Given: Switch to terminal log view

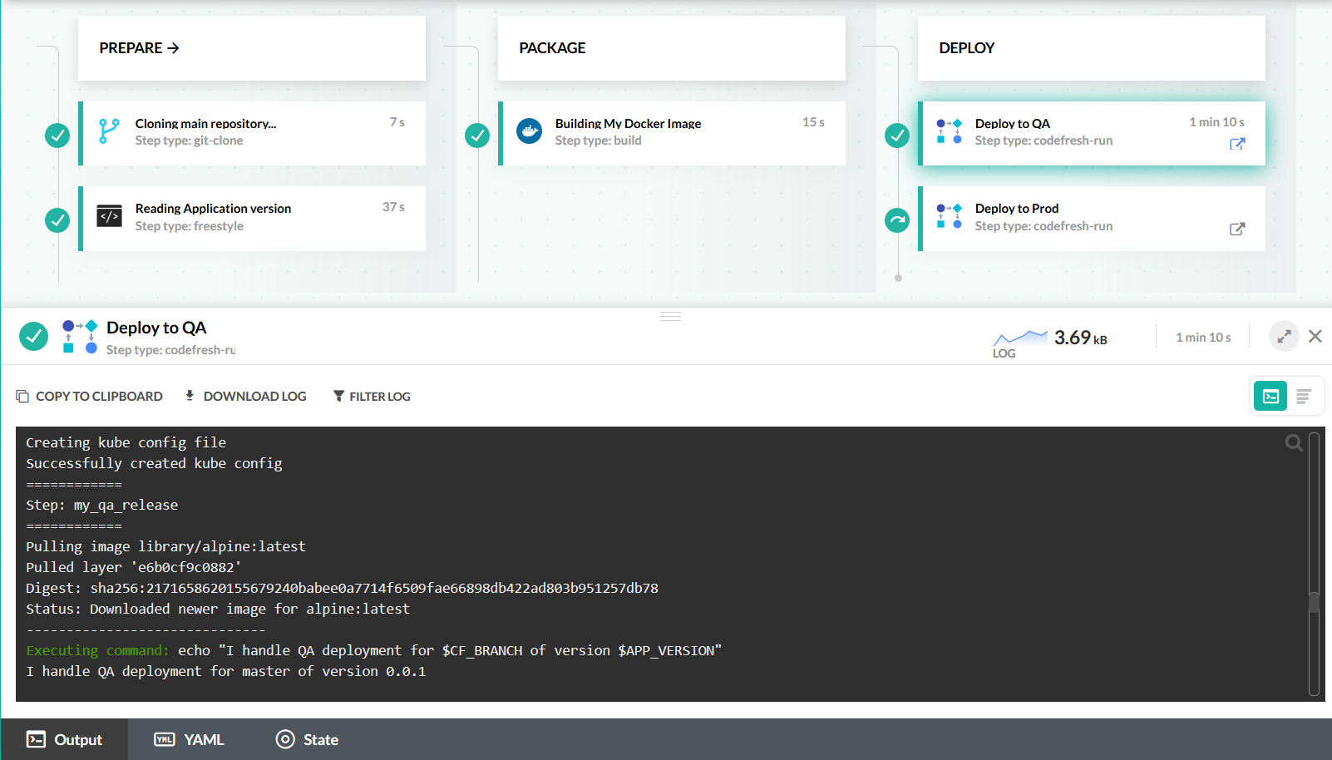Looking at the screenshot, I should (1270, 397).
